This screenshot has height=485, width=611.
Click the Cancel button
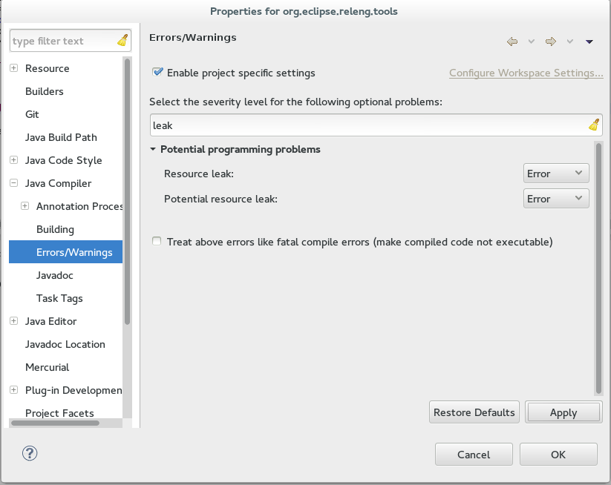click(x=474, y=455)
